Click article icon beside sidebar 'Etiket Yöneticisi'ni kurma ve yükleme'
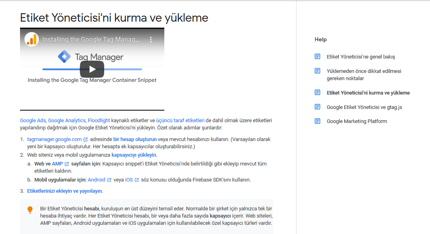Screen dimensions: 430x234 (317, 93)
